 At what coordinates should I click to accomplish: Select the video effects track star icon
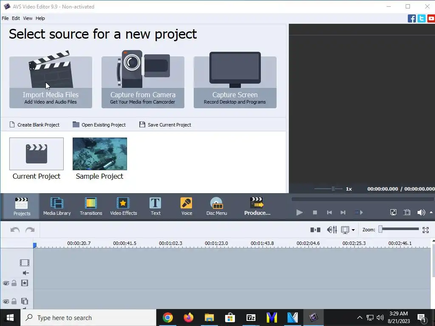[x=24, y=283]
